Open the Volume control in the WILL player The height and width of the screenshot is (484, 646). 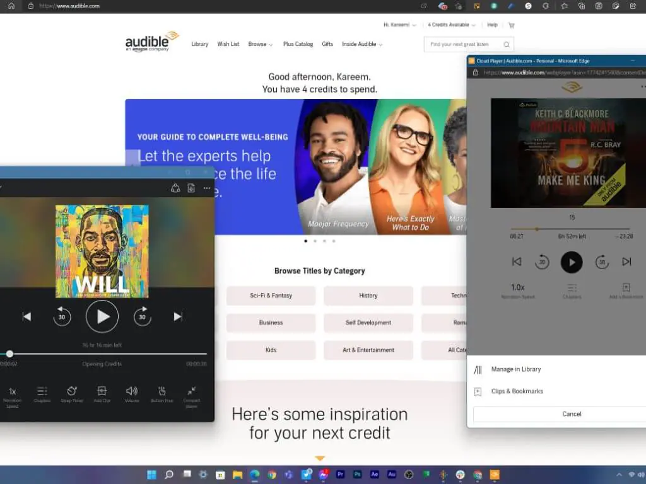tap(132, 395)
